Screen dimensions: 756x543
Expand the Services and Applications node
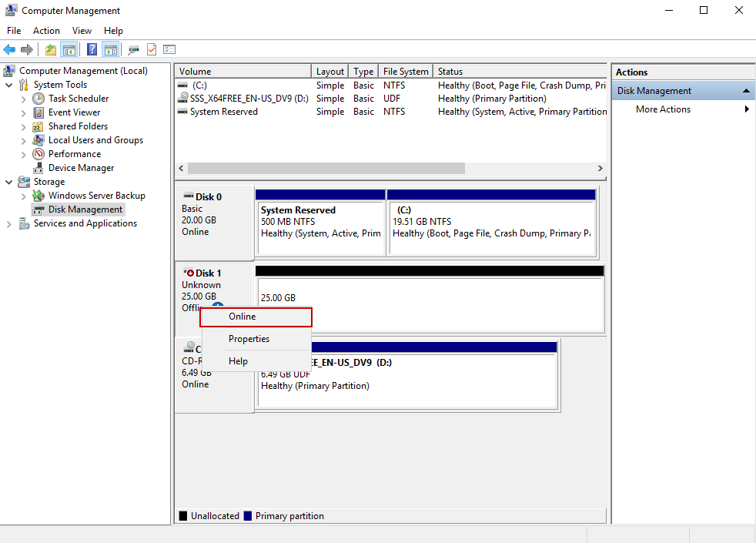[x=9, y=223]
